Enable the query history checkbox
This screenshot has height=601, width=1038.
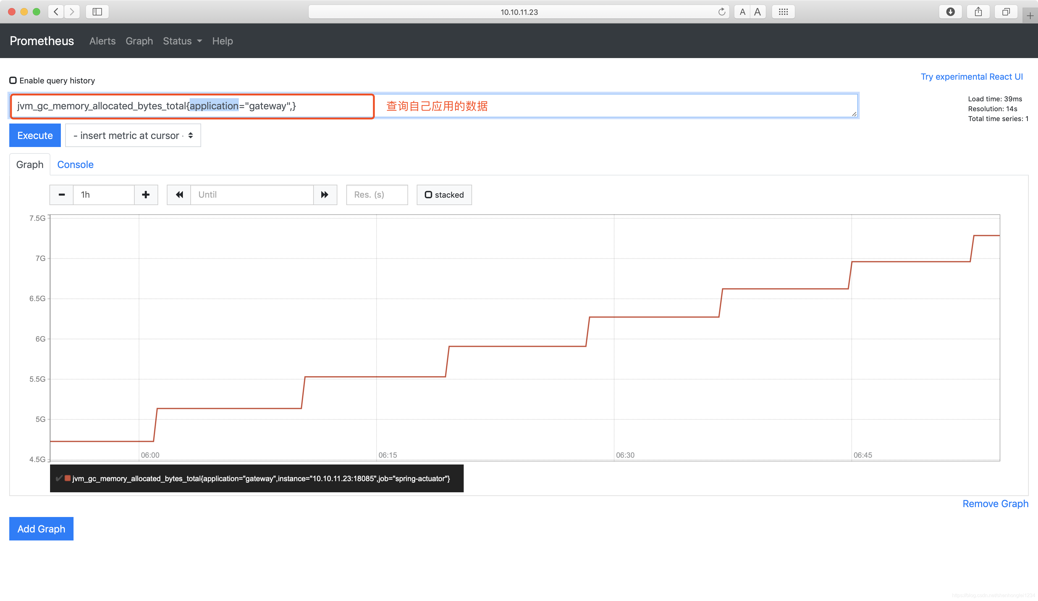[13, 80]
